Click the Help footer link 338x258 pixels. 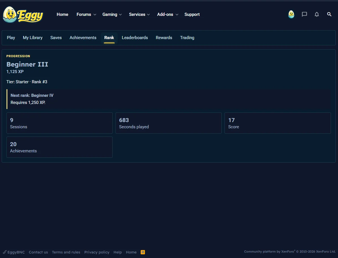pos(118,252)
